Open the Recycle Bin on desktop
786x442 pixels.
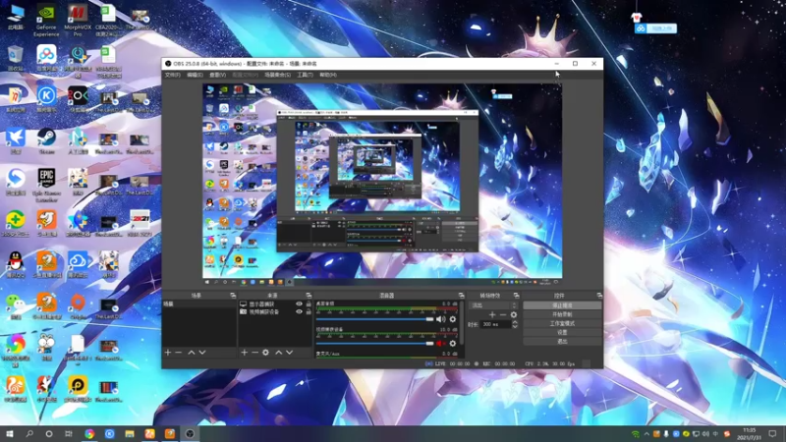click(16, 58)
